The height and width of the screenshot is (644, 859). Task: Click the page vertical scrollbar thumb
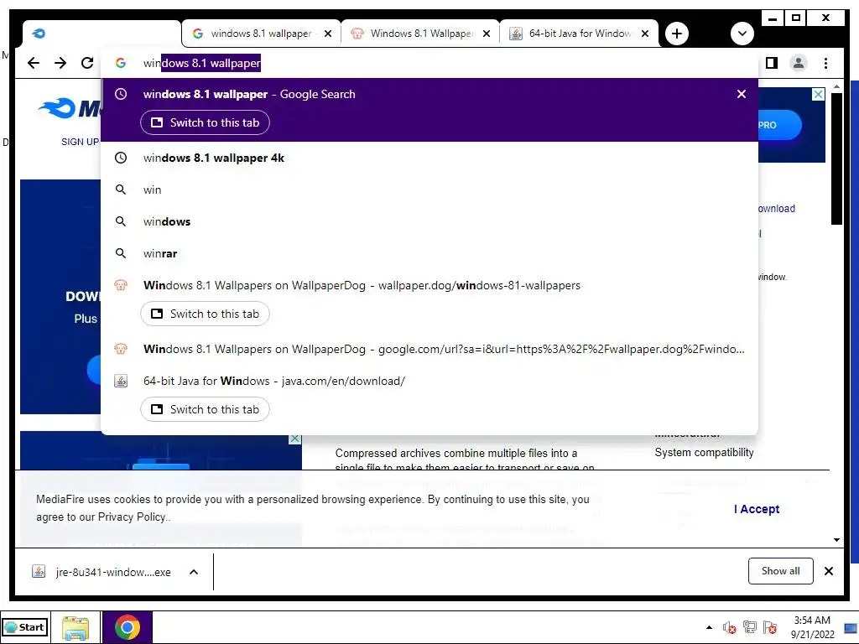(x=836, y=158)
